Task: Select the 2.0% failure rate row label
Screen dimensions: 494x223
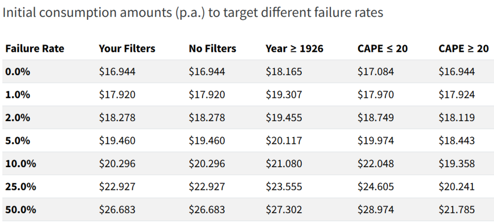Action: pos(18,118)
